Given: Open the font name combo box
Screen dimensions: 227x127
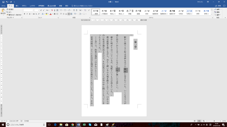Looking at the screenshot, I should pos(29,10).
